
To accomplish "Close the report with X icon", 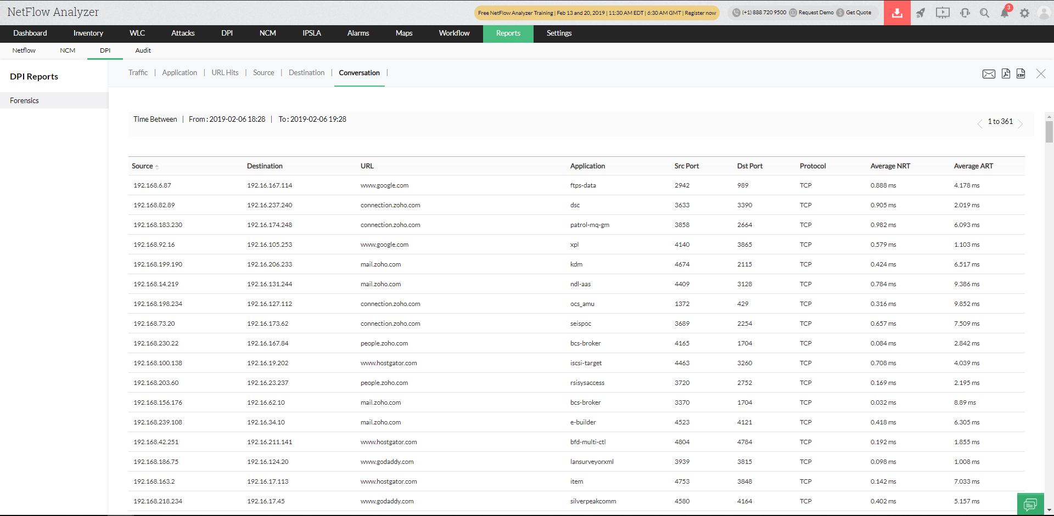I will point(1041,73).
